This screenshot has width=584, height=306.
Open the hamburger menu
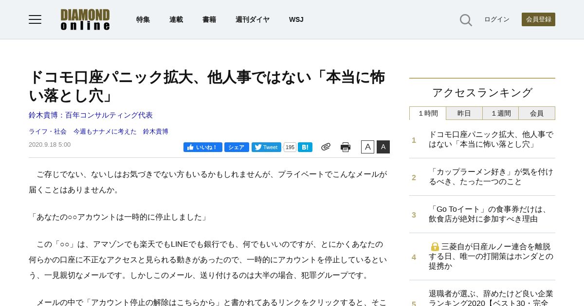tap(35, 19)
